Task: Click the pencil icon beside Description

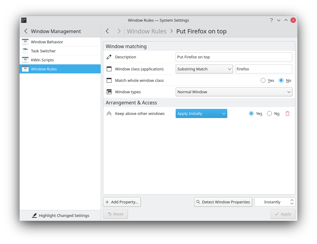Action: point(109,57)
